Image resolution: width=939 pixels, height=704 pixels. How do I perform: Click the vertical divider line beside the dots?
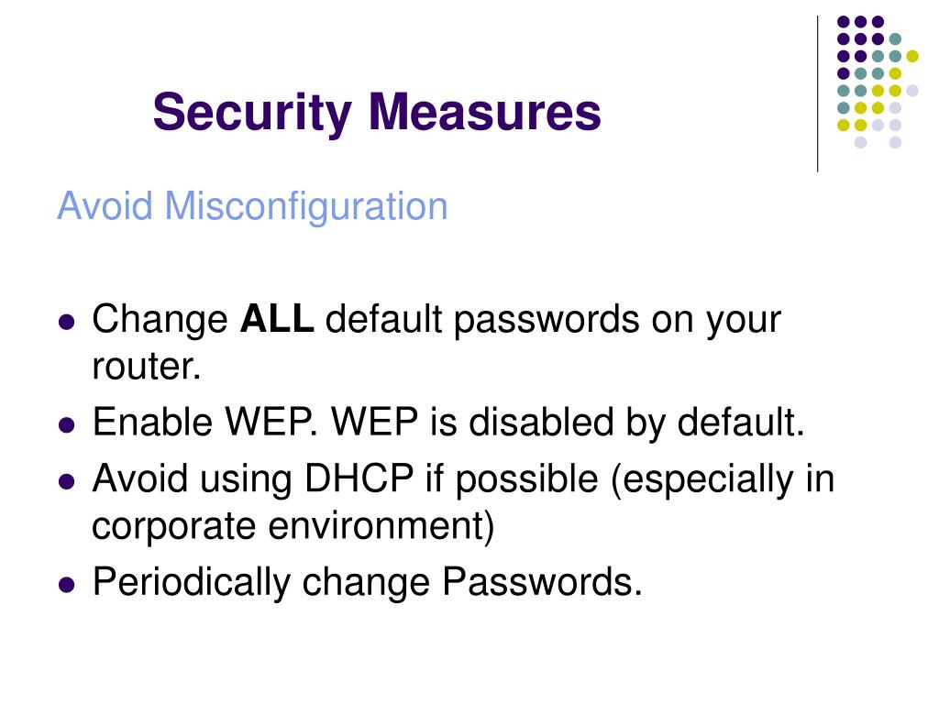[x=817, y=94]
